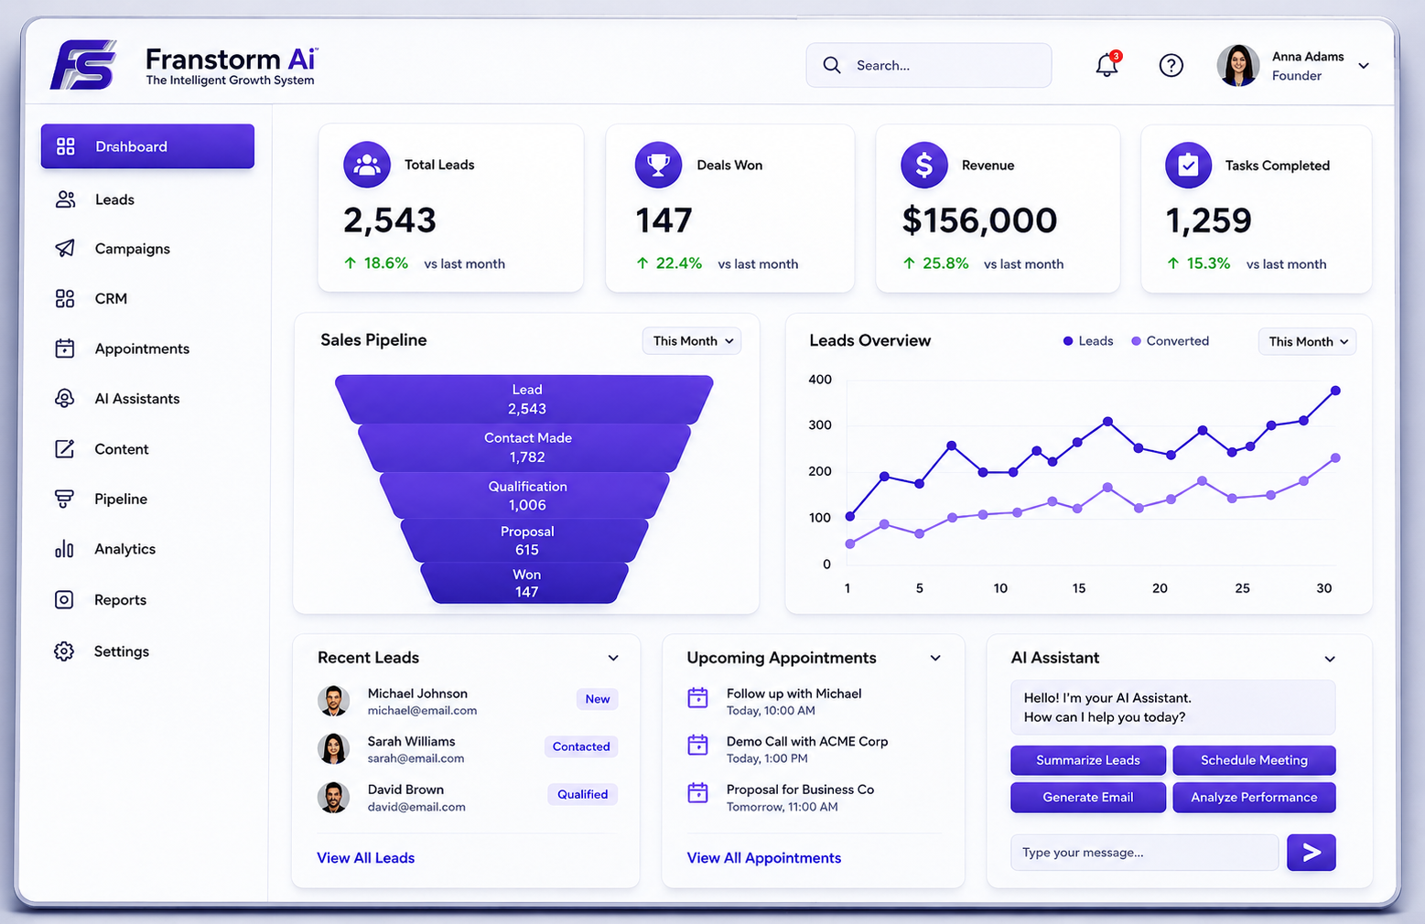Send message with the arrow button
Viewport: 1425px width, 924px height.
tap(1312, 853)
